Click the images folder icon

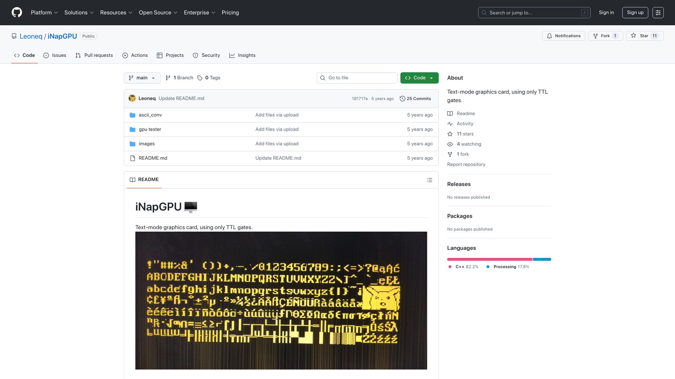[133, 144]
